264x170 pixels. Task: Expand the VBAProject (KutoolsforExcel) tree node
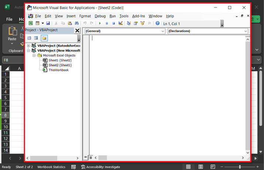28,45
